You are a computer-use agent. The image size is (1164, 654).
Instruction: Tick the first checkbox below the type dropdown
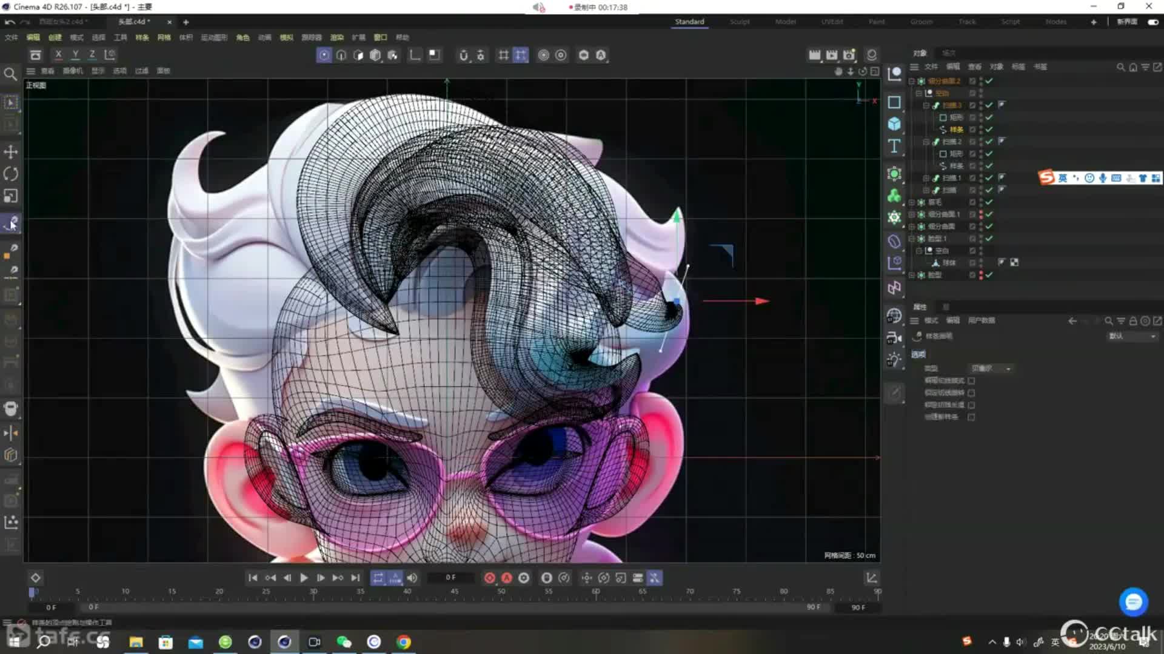point(971,381)
